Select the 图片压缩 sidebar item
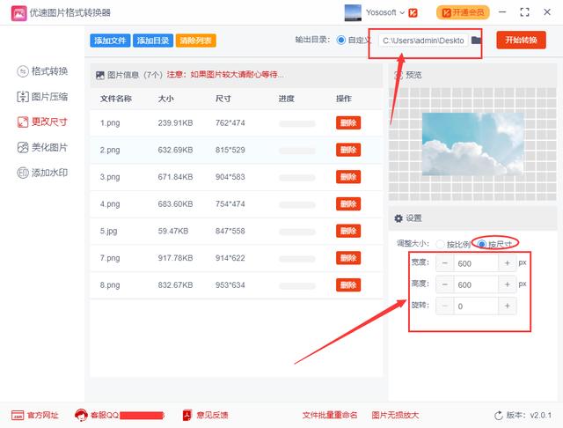This screenshot has height=428, width=563. click(x=42, y=97)
